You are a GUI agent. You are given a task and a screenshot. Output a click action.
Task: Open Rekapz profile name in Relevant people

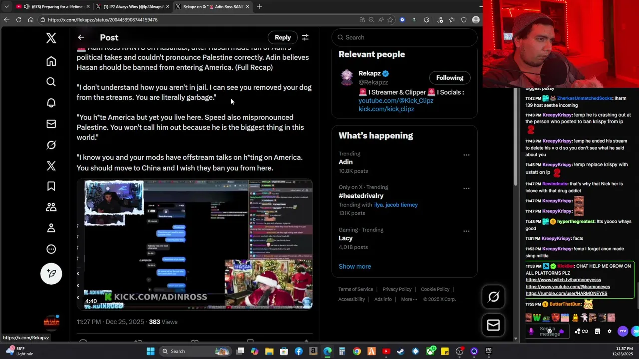pos(369,73)
